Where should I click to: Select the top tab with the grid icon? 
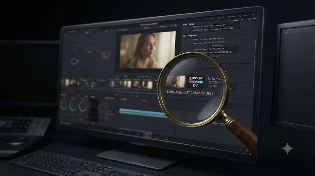(221, 18)
